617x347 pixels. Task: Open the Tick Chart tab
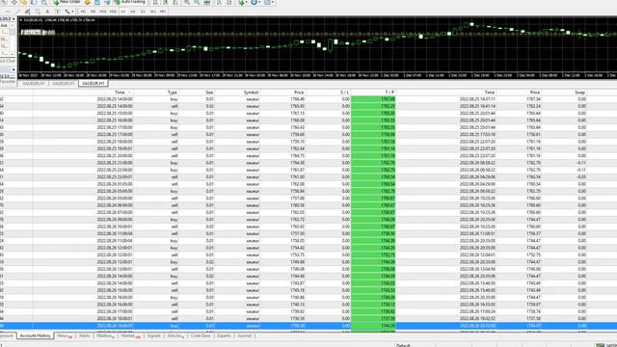pos(8,61)
